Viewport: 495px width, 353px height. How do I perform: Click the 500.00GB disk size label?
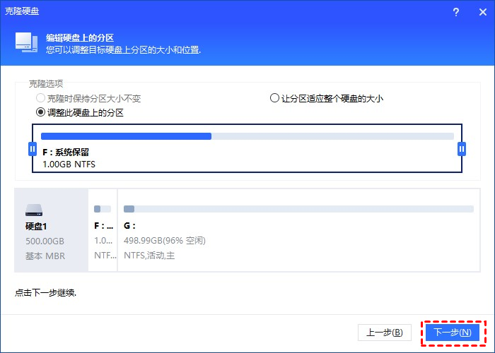click(45, 241)
